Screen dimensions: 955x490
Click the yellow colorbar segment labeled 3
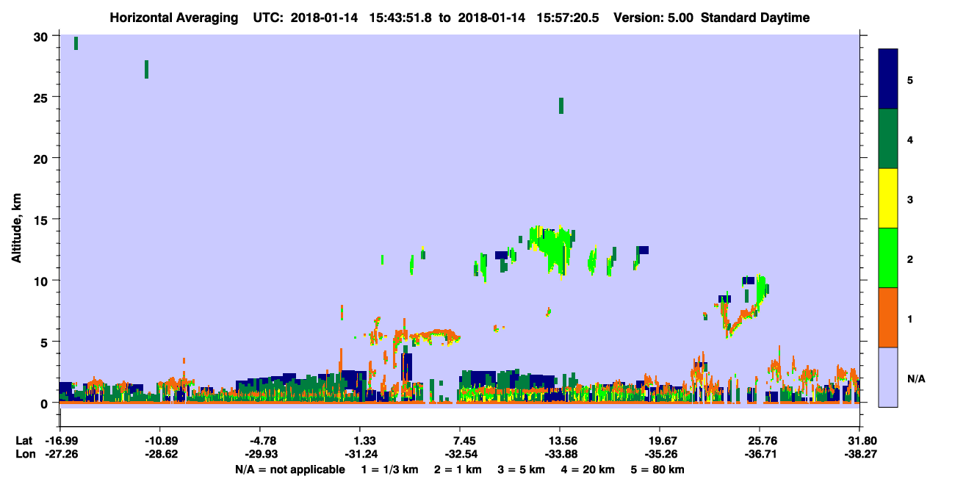(888, 198)
